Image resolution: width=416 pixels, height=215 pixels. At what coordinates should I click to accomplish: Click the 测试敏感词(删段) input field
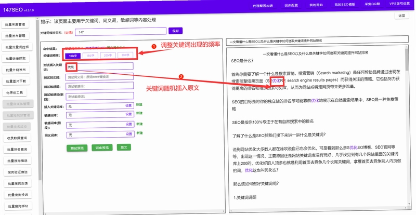pos(100,96)
